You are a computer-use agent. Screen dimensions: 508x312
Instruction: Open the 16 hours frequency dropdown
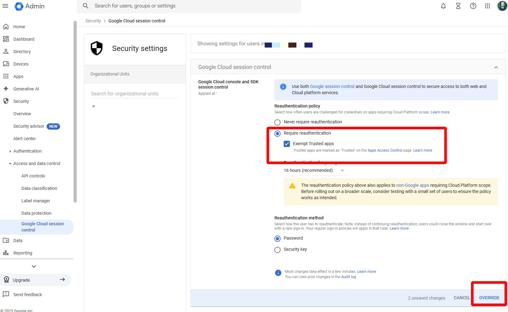pos(314,170)
